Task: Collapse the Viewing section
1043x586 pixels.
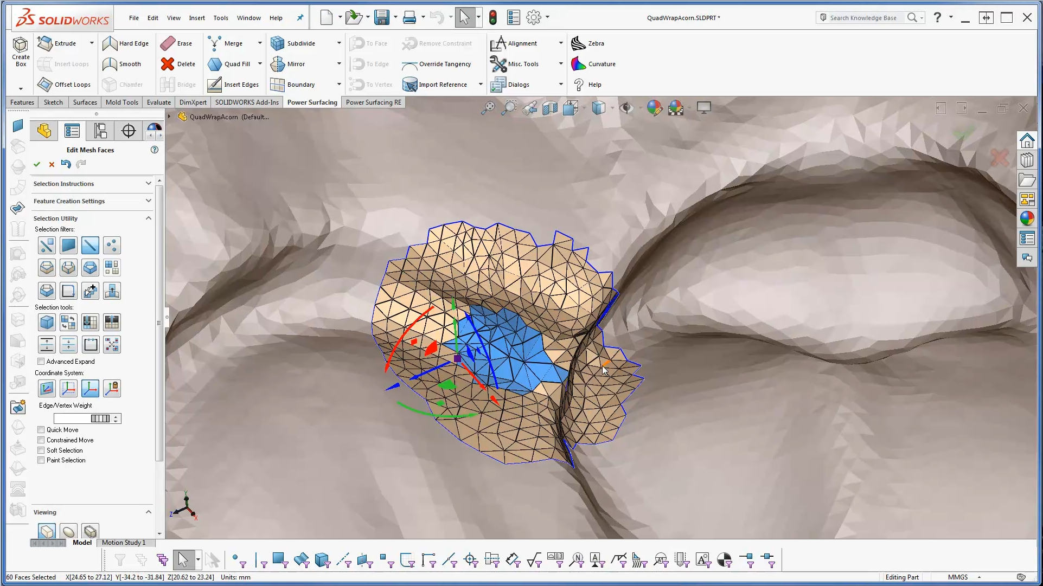Action: 148,512
